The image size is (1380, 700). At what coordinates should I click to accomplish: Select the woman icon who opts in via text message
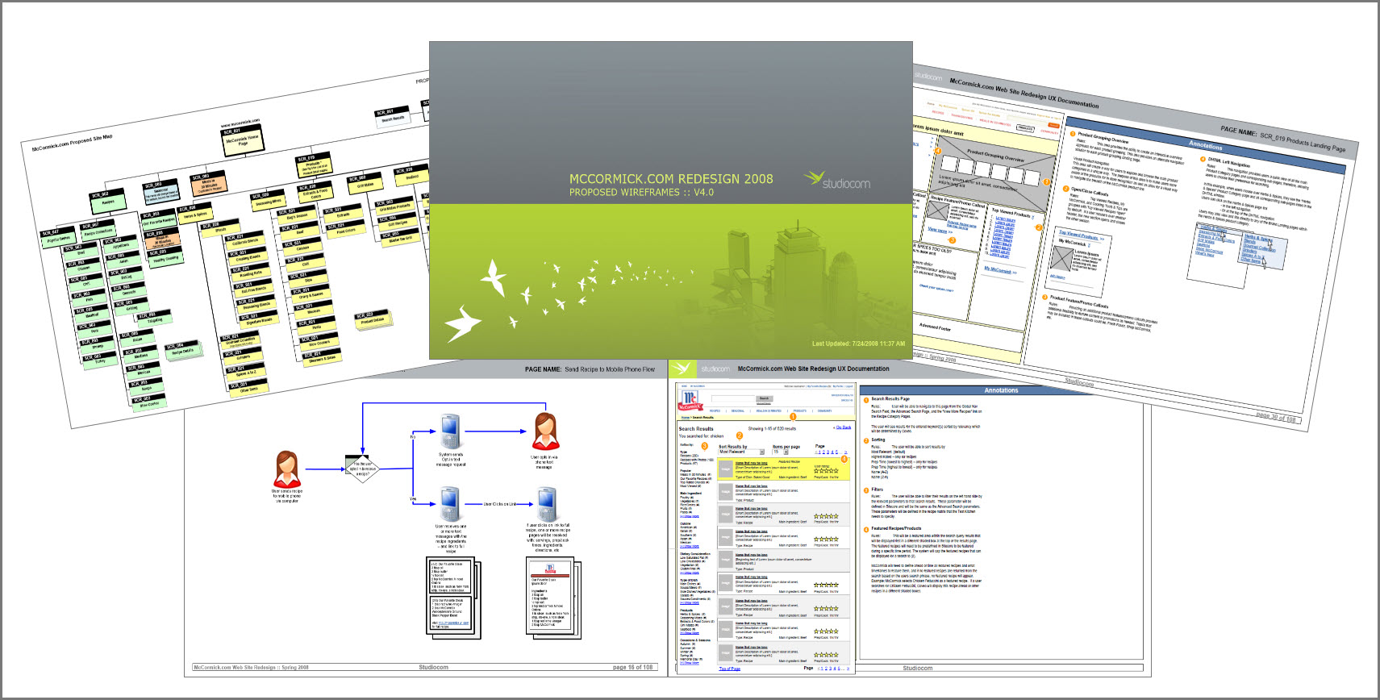(545, 431)
